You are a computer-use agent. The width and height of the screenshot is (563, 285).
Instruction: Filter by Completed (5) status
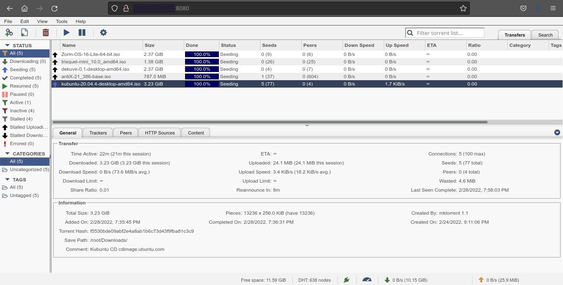pos(25,78)
